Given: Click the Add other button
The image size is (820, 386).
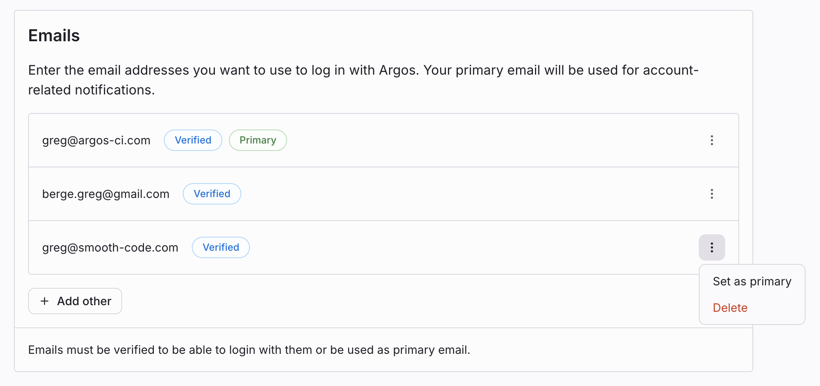Looking at the screenshot, I should (x=75, y=301).
